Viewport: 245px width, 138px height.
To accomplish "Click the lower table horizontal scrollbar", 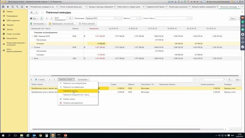I will [x=116, y=129].
